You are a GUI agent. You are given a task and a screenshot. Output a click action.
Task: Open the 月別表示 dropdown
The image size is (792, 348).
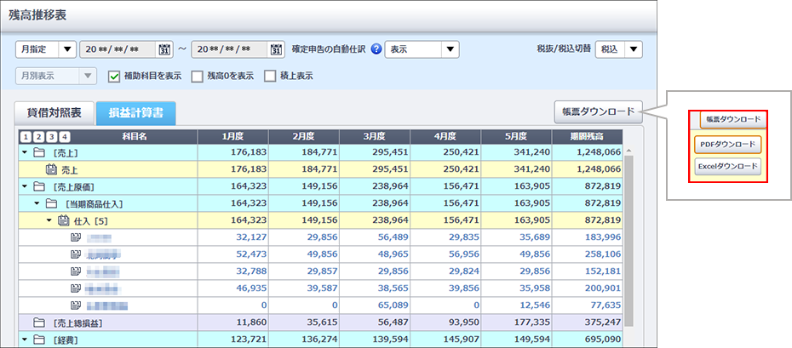point(55,77)
